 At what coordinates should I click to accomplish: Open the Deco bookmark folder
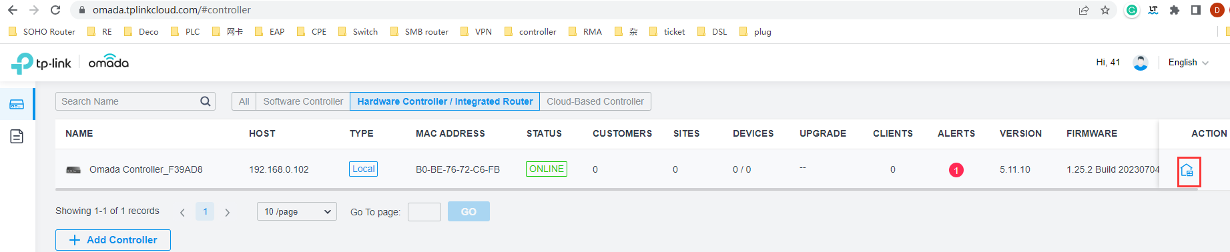click(141, 31)
